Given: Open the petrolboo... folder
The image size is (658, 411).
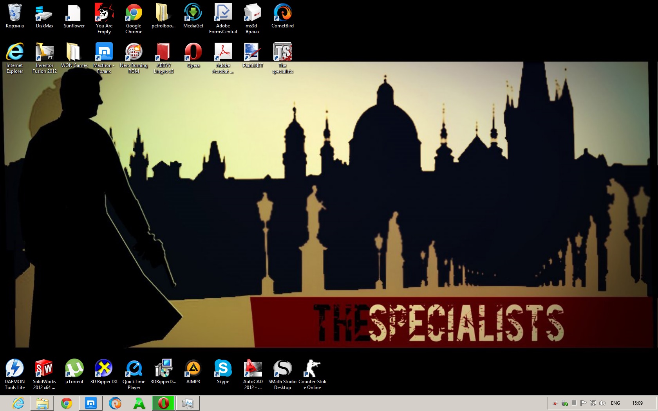Looking at the screenshot, I should click(x=163, y=16).
